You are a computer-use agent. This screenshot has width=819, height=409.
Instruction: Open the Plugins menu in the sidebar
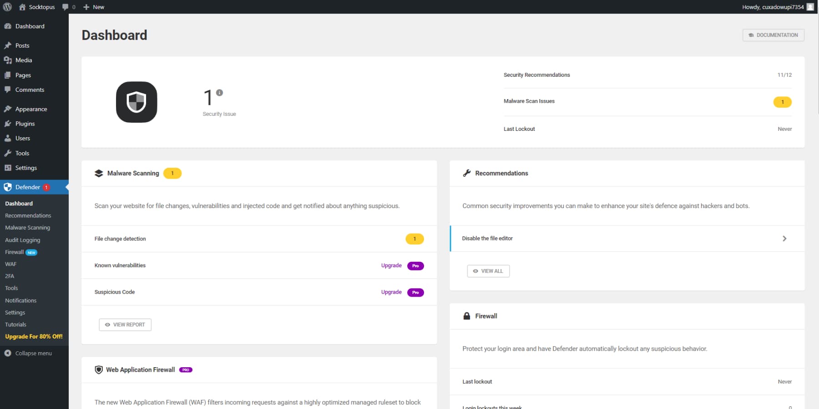coord(25,123)
